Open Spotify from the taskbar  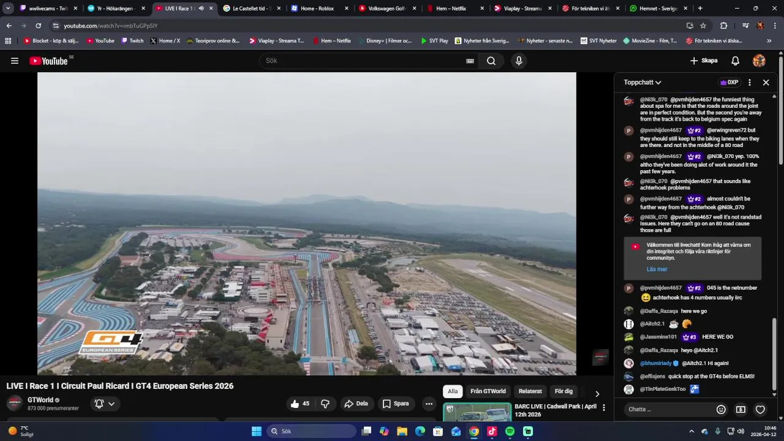[510, 431]
